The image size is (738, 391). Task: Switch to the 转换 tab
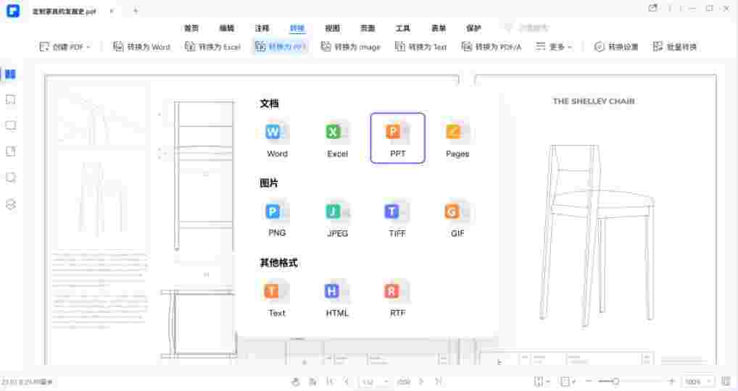297,28
